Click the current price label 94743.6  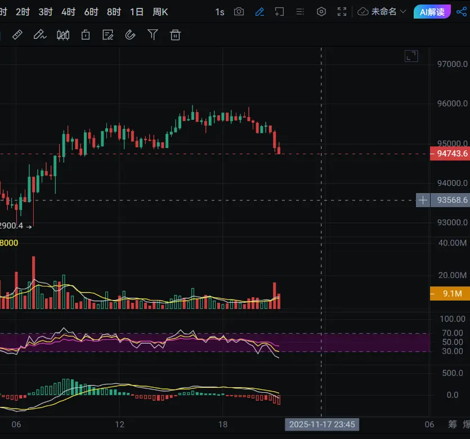[x=450, y=154]
